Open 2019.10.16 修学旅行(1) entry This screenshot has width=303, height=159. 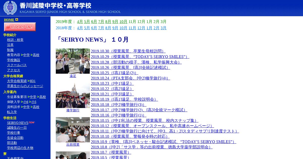point(119,115)
